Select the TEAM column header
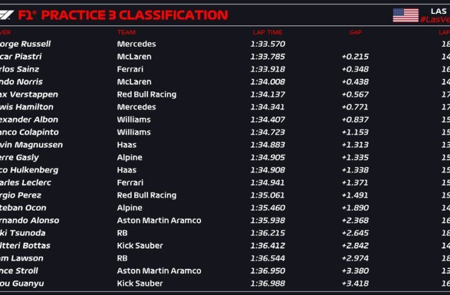The image size is (450, 295). (126, 32)
